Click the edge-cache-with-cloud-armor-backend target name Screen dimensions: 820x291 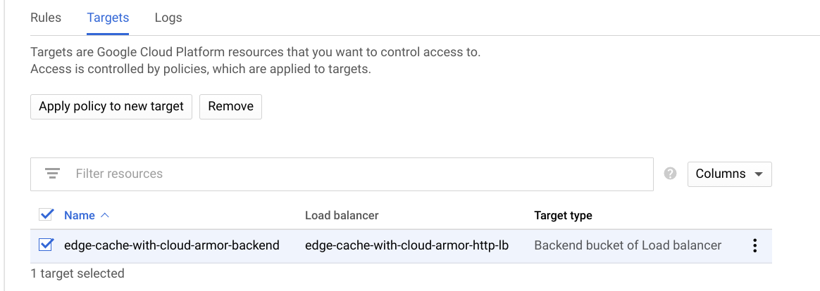171,245
